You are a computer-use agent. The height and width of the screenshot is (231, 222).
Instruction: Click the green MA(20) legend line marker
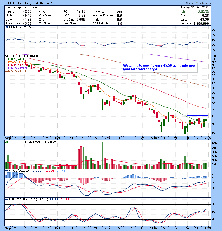click(7, 59)
